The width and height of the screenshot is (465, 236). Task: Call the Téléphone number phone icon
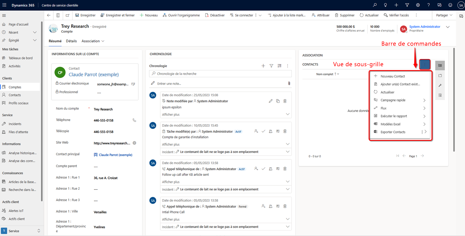coord(134,120)
